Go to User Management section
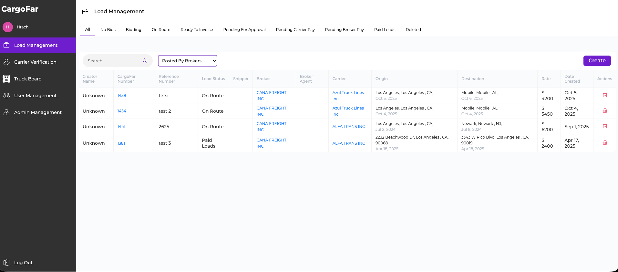Viewport: 618px width, 272px height. pos(35,96)
